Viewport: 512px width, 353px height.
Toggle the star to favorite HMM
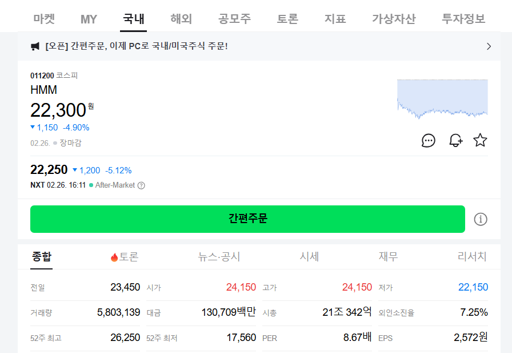[x=480, y=140]
